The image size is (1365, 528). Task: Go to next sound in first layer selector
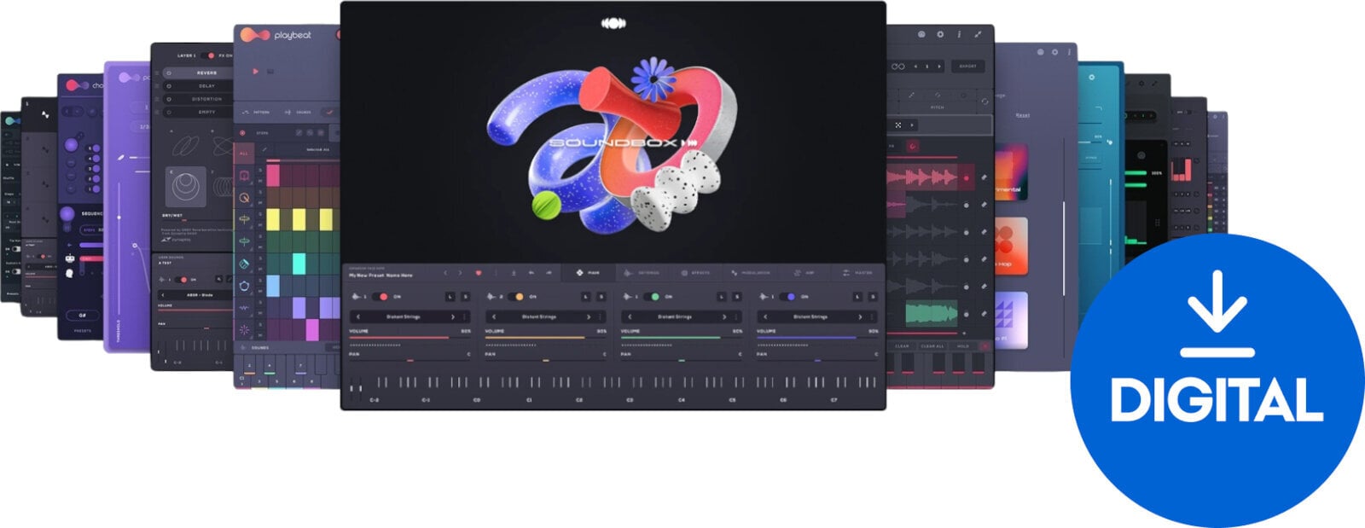tap(453, 316)
